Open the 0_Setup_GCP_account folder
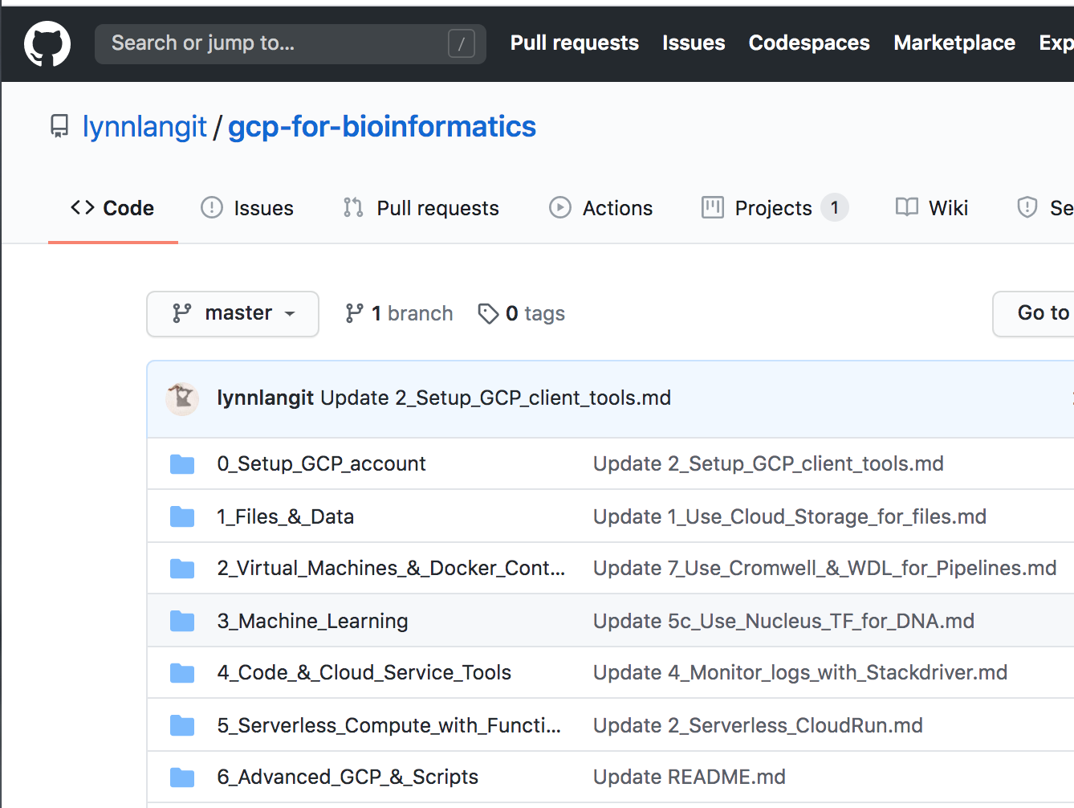The height and width of the screenshot is (808, 1074). (x=321, y=463)
